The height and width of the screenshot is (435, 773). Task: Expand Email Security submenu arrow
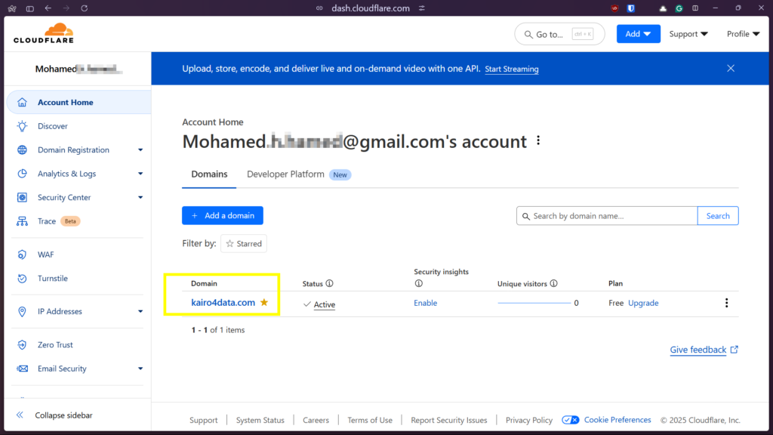(140, 369)
